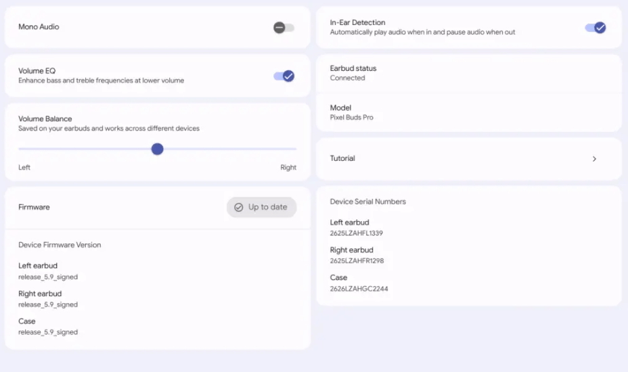Open the Tutorial chevron arrow

(x=594, y=159)
